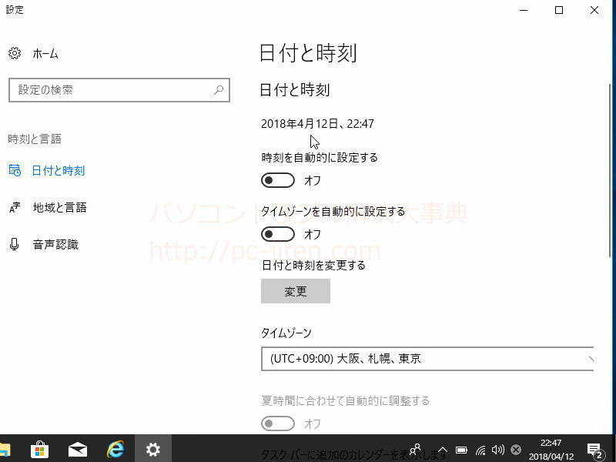
Task: Toggle the 夏時間に合わせて自動的に調整する switch
Action: [x=278, y=423]
